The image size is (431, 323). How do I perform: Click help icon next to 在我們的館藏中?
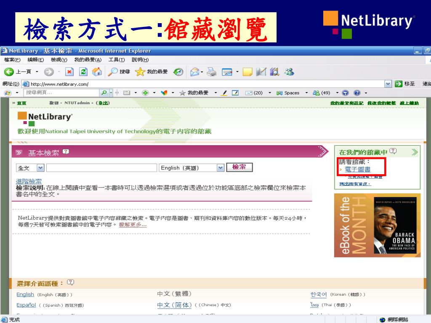[x=394, y=151]
